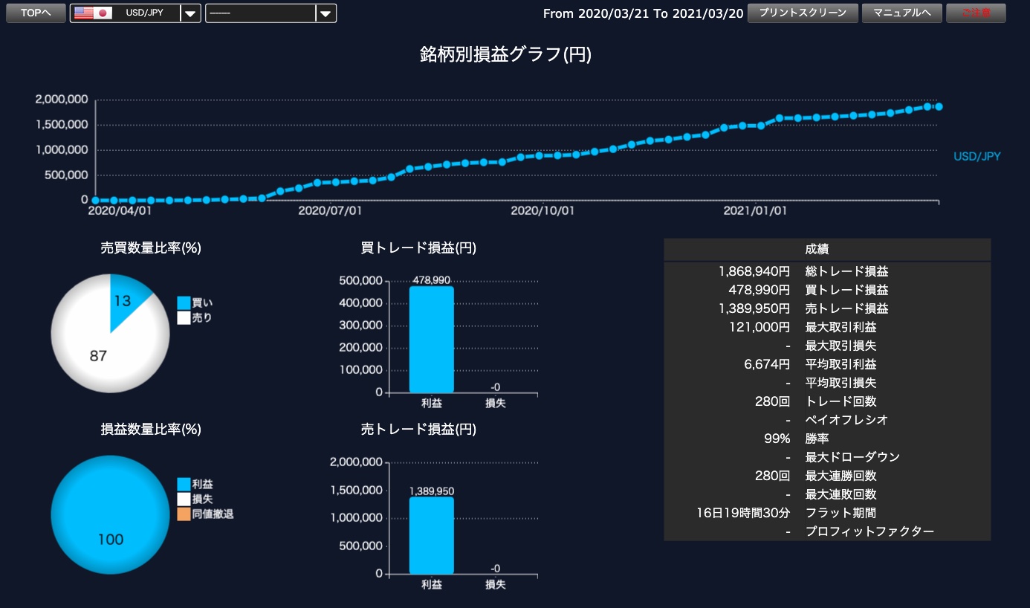The width and height of the screenshot is (1030, 608).
Task: Click the 総トレード損益 row label
Action: [846, 271]
